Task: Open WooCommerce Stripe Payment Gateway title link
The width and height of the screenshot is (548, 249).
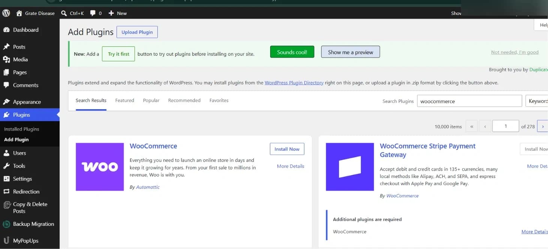Action: pos(428,150)
